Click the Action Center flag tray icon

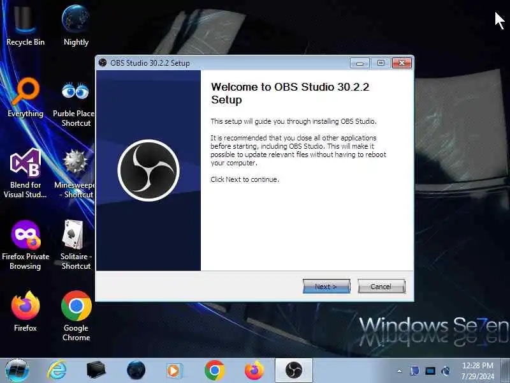pos(414,371)
